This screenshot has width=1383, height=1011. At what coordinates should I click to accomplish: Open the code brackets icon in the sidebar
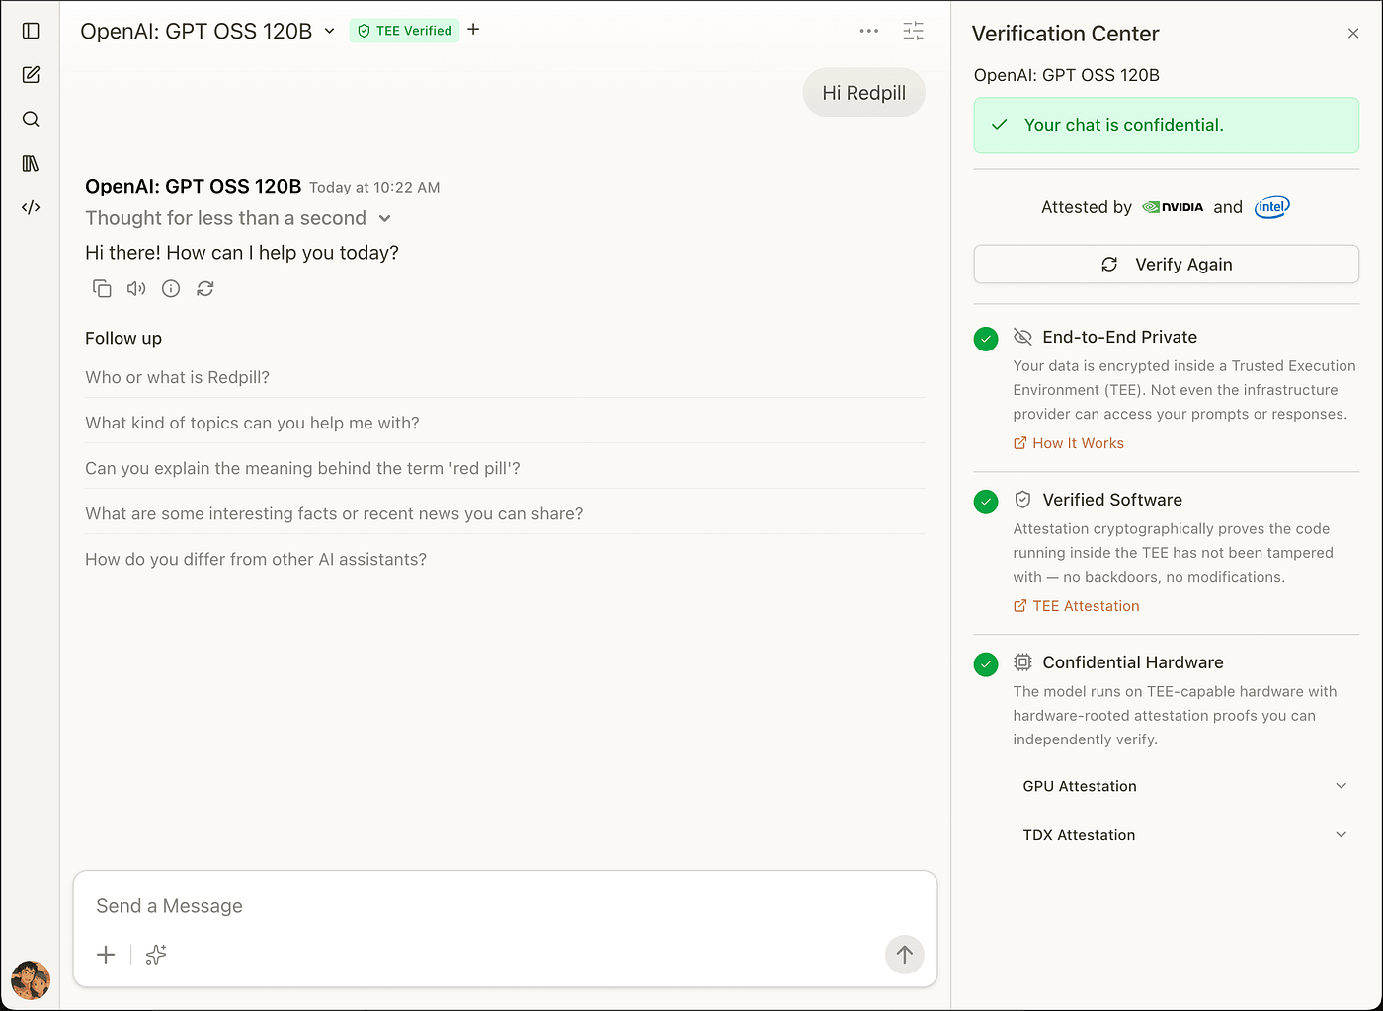coord(31,207)
